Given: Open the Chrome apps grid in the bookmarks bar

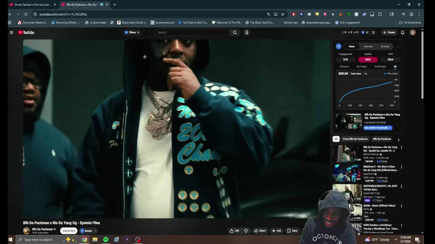Looking at the screenshot, I should (x=10, y=23).
